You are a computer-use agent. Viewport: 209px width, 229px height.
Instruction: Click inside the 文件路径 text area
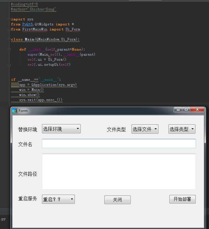(119, 172)
